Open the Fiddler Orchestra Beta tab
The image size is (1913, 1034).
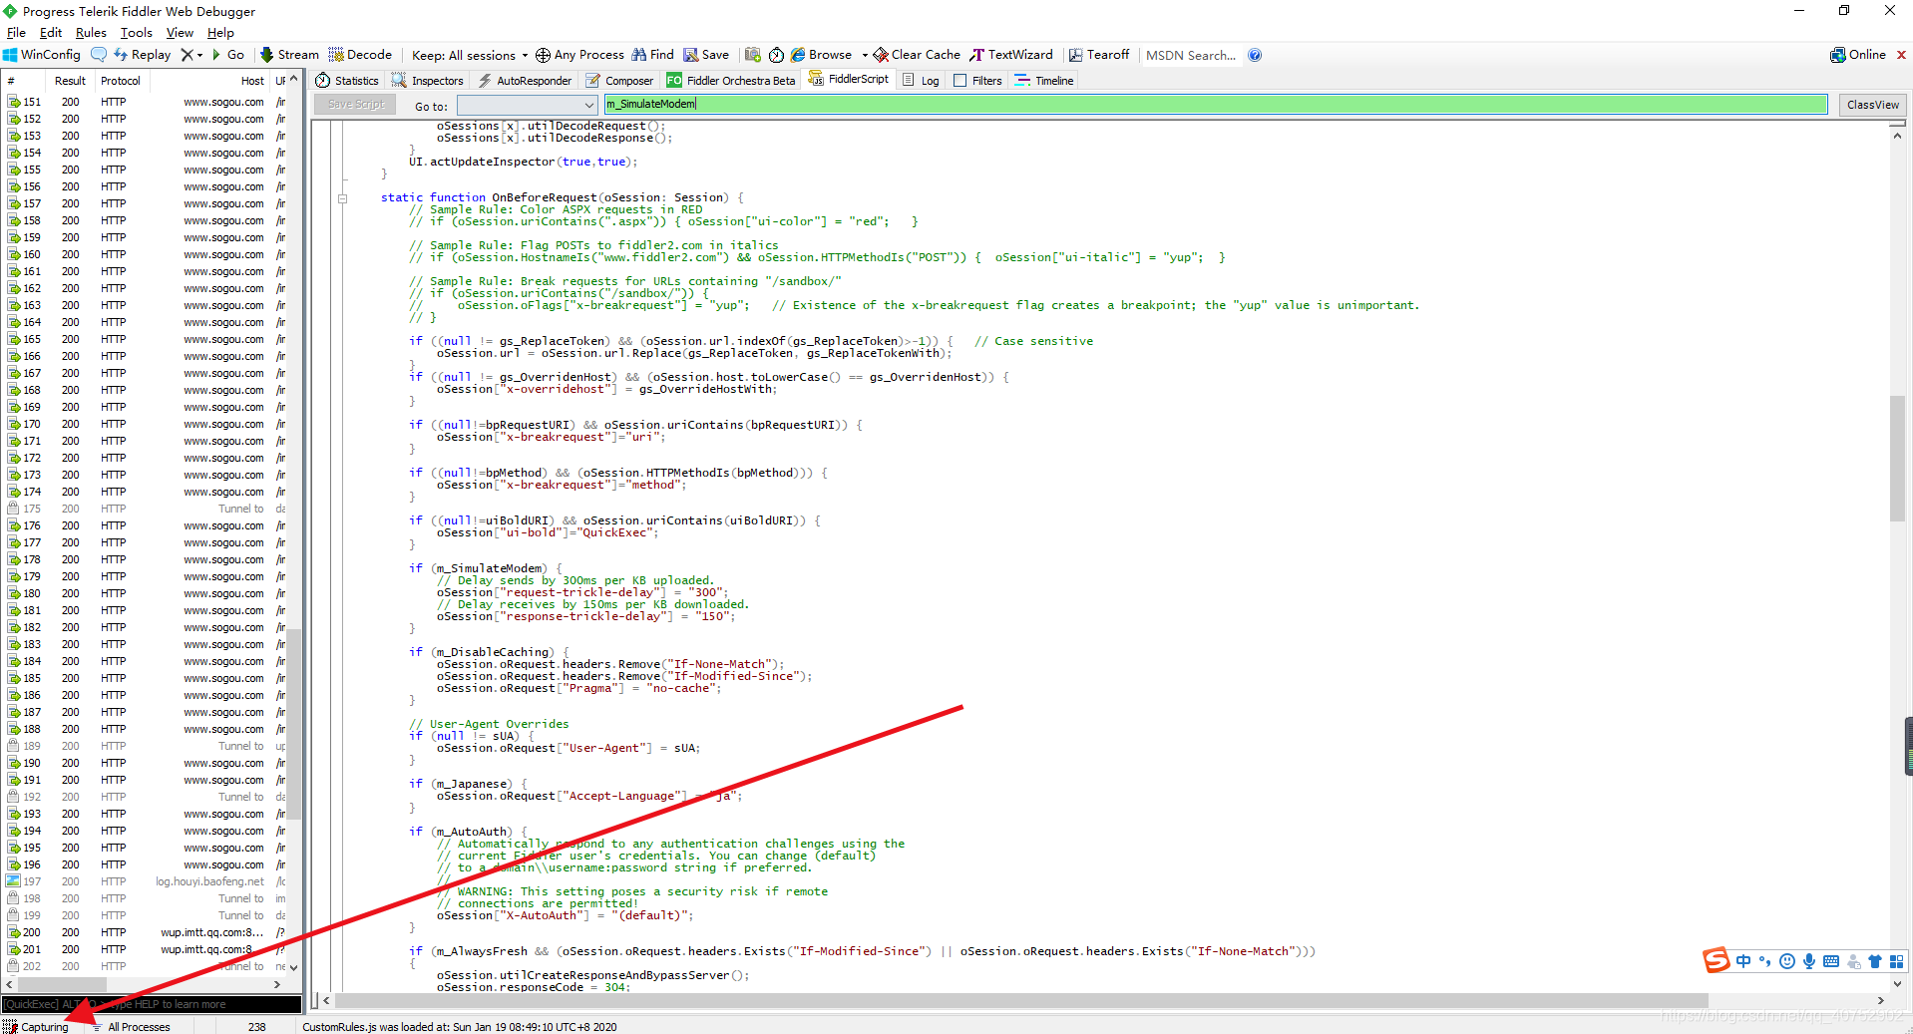[x=731, y=81]
